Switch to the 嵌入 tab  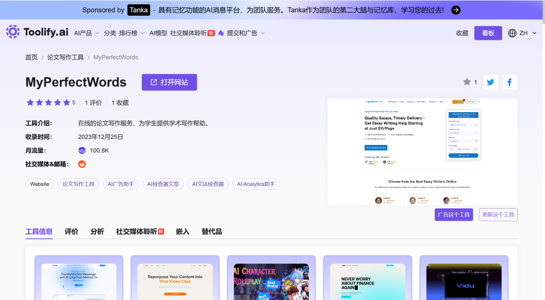pyautogui.click(x=183, y=232)
